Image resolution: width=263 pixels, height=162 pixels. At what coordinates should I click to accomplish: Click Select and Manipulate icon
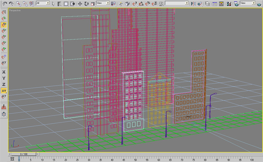pyautogui.click(x=121, y=4)
